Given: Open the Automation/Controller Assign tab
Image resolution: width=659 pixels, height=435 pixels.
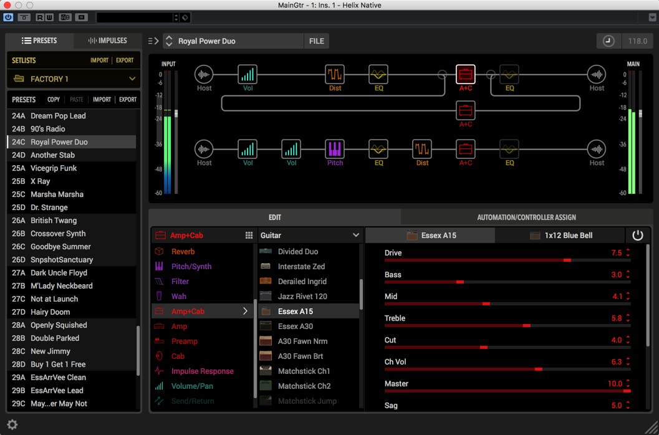Looking at the screenshot, I should (x=526, y=217).
